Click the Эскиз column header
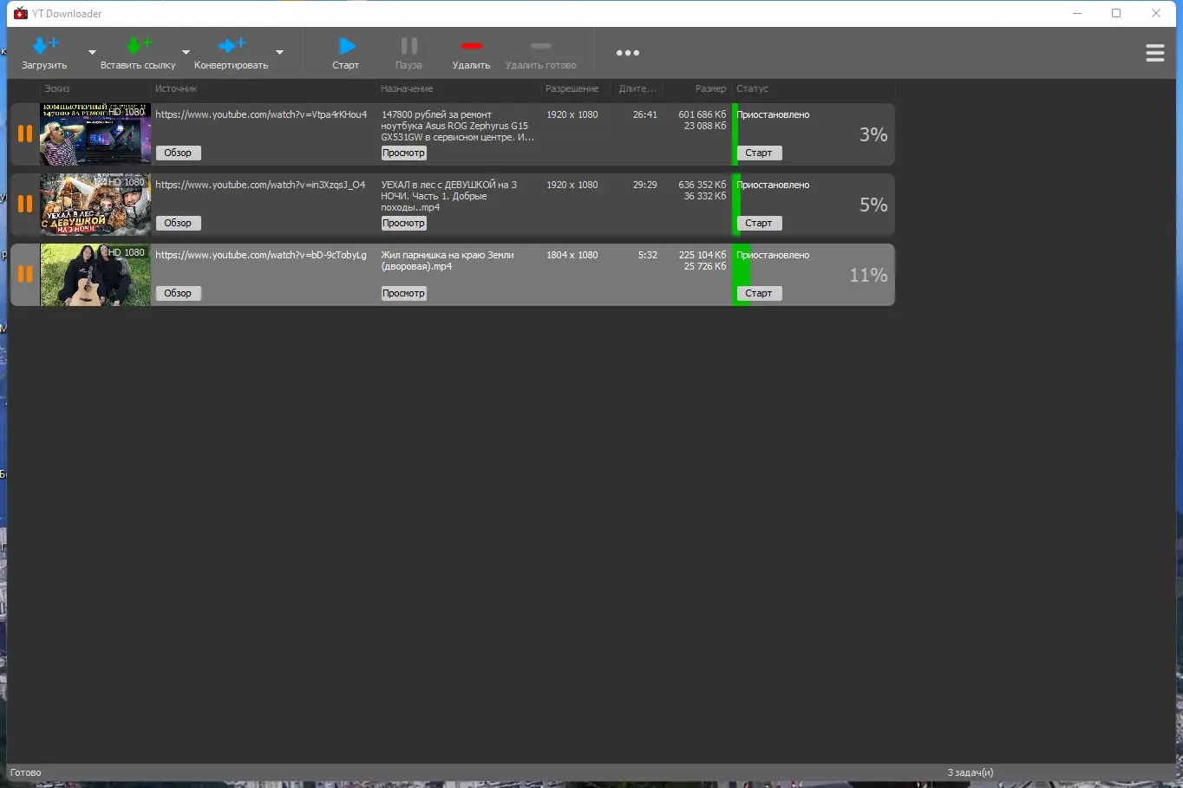This screenshot has width=1183, height=788. [x=57, y=88]
